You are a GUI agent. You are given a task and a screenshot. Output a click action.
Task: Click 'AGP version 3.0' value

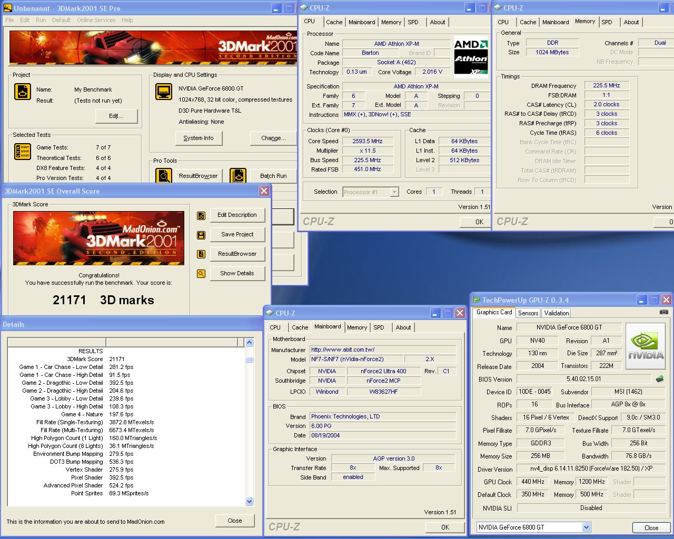coord(394,458)
